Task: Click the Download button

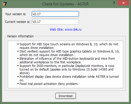Action: pos(66,96)
